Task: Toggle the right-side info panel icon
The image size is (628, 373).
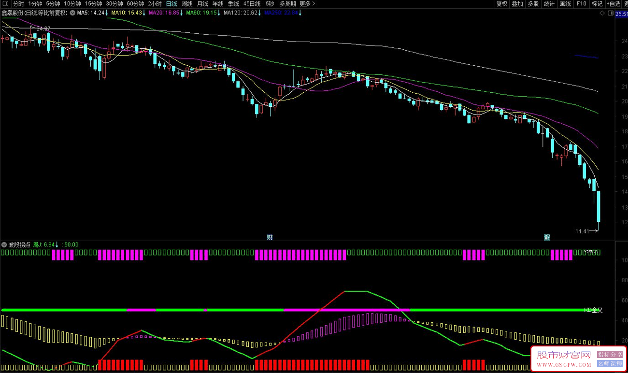Action: tap(610, 14)
